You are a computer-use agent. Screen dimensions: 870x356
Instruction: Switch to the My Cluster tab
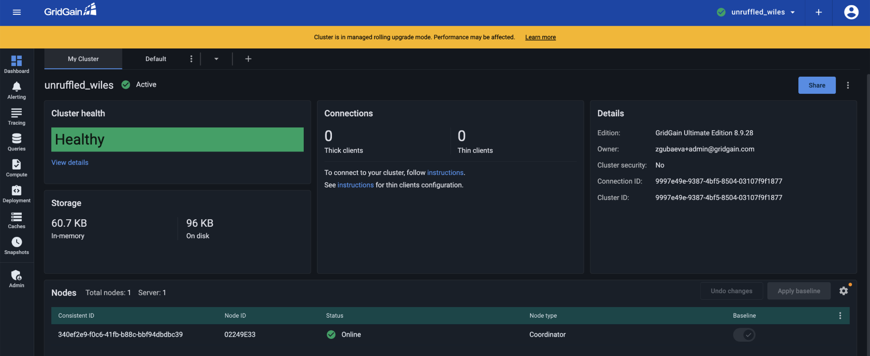(x=83, y=59)
